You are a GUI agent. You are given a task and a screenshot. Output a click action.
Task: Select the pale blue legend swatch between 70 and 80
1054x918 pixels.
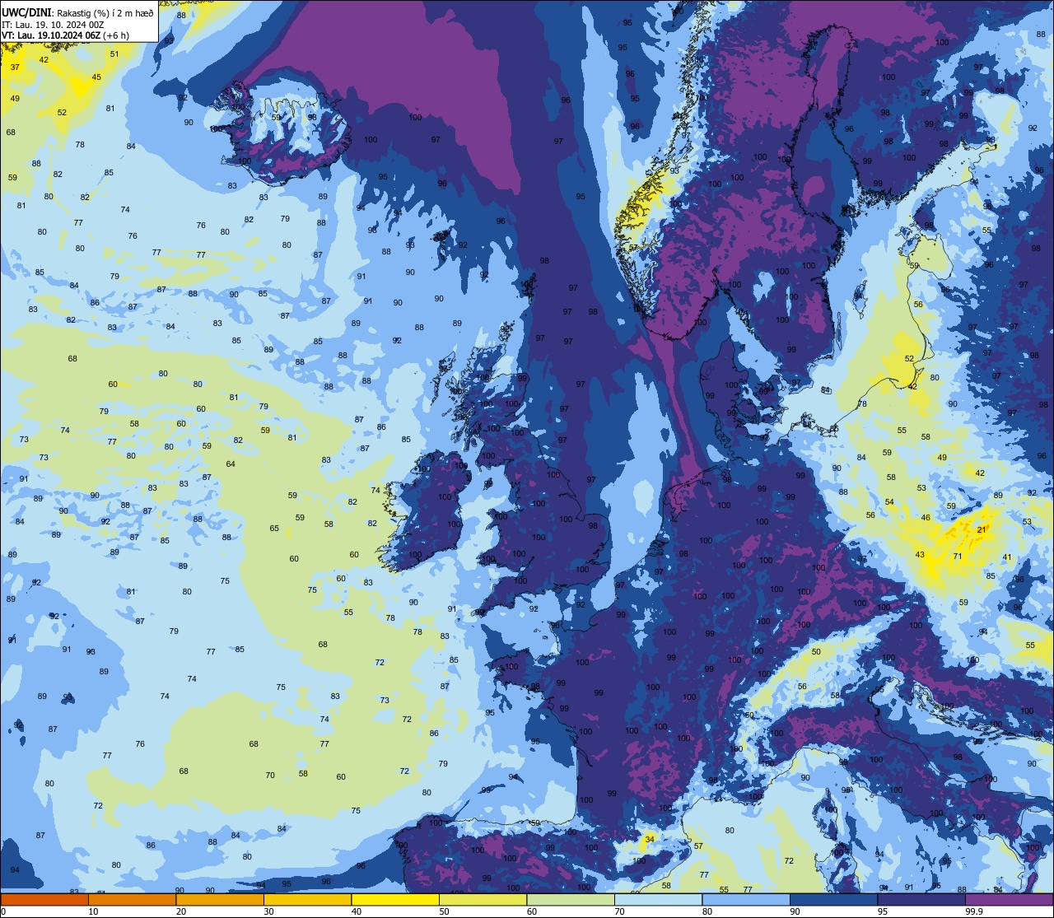pyautogui.click(x=658, y=899)
